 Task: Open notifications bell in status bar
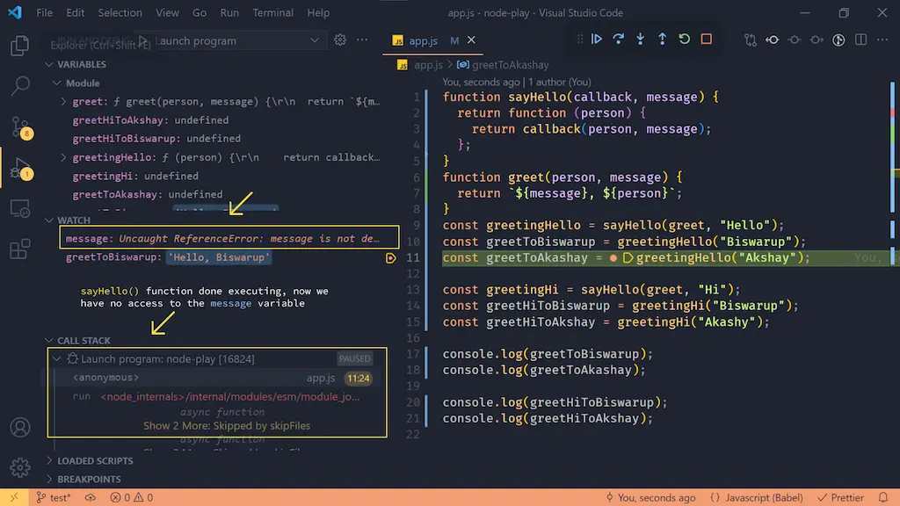coord(883,497)
